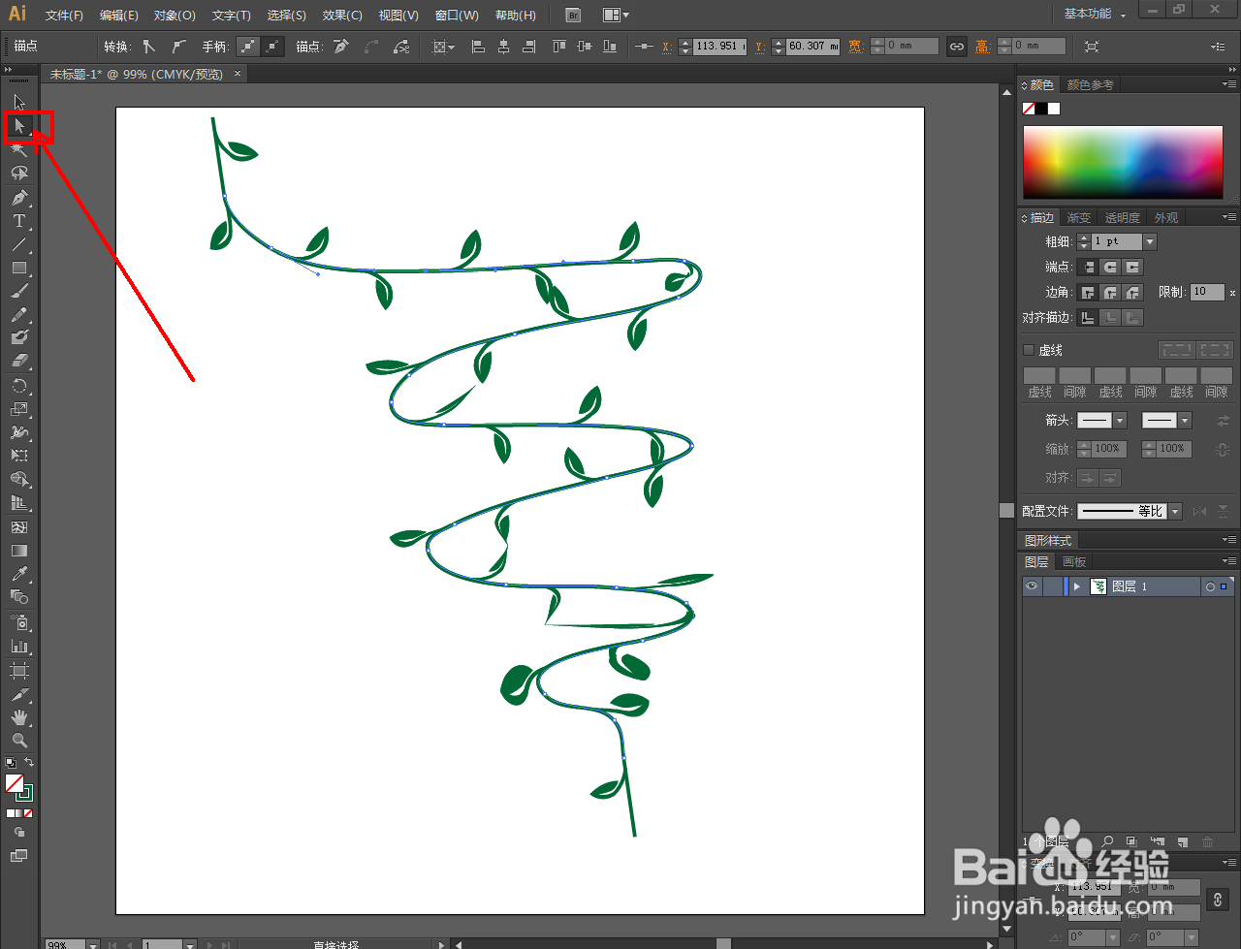Screen dimensions: 1241x949
Task: Select the Column Graph tool
Action: (19, 646)
